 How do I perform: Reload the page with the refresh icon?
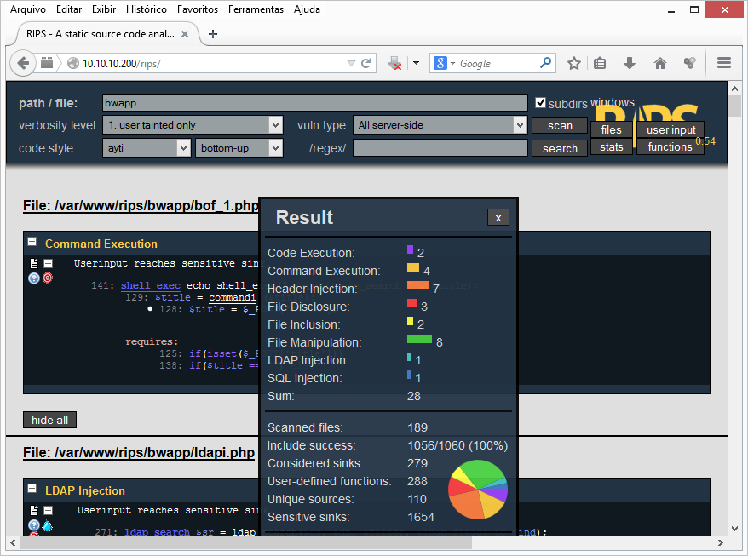365,63
